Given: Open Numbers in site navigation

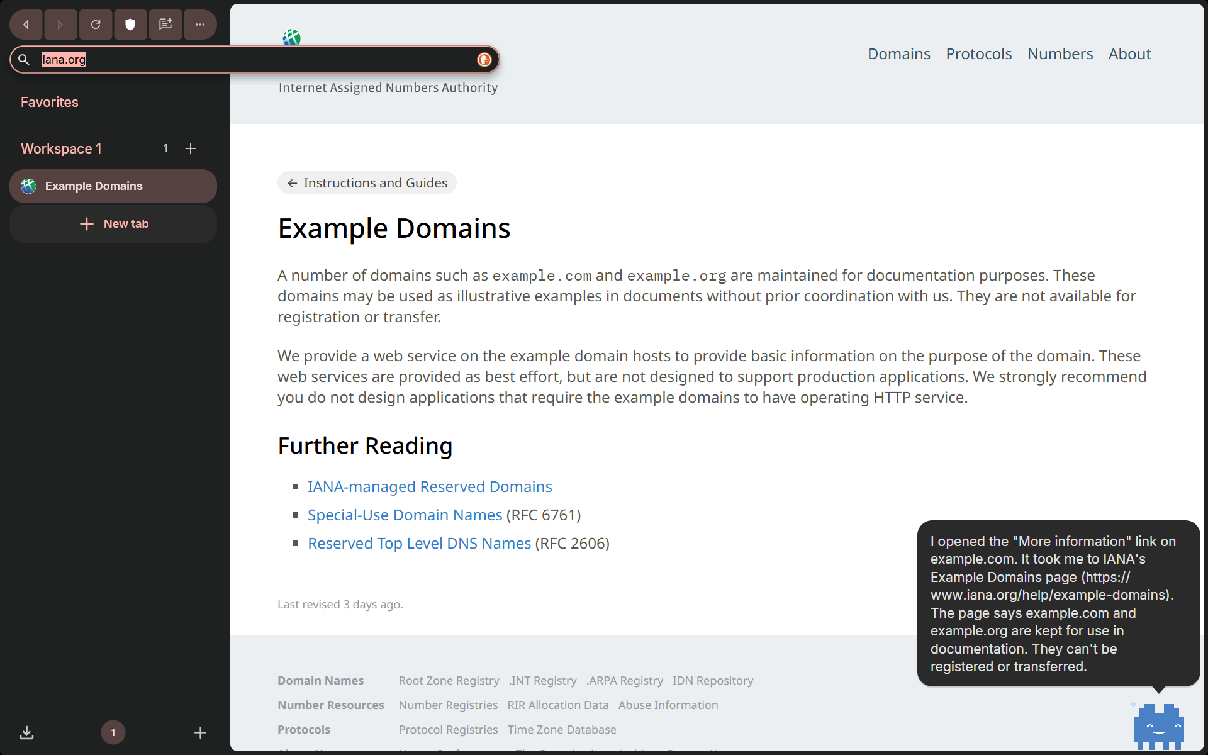Looking at the screenshot, I should (1060, 54).
